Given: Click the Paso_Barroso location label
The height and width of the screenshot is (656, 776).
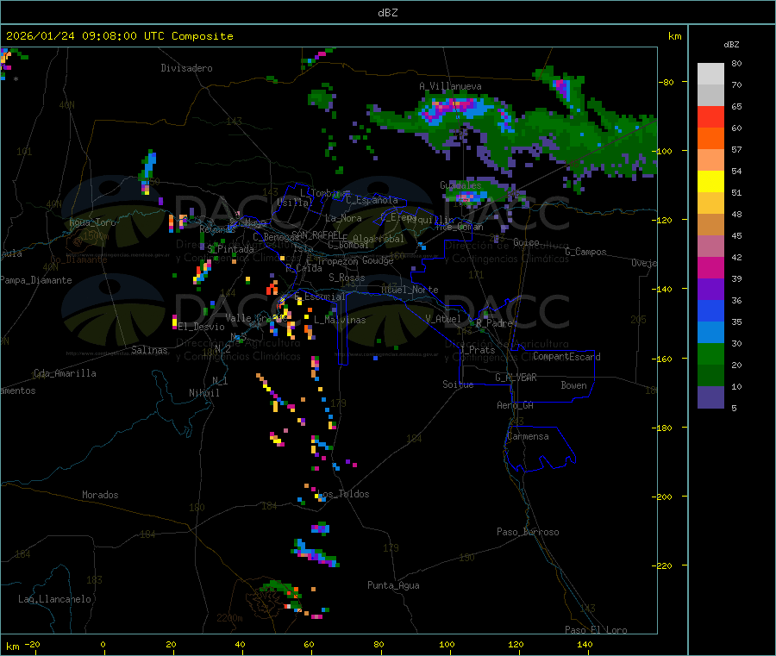Looking at the screenshot, I should (x=528, y=532).
